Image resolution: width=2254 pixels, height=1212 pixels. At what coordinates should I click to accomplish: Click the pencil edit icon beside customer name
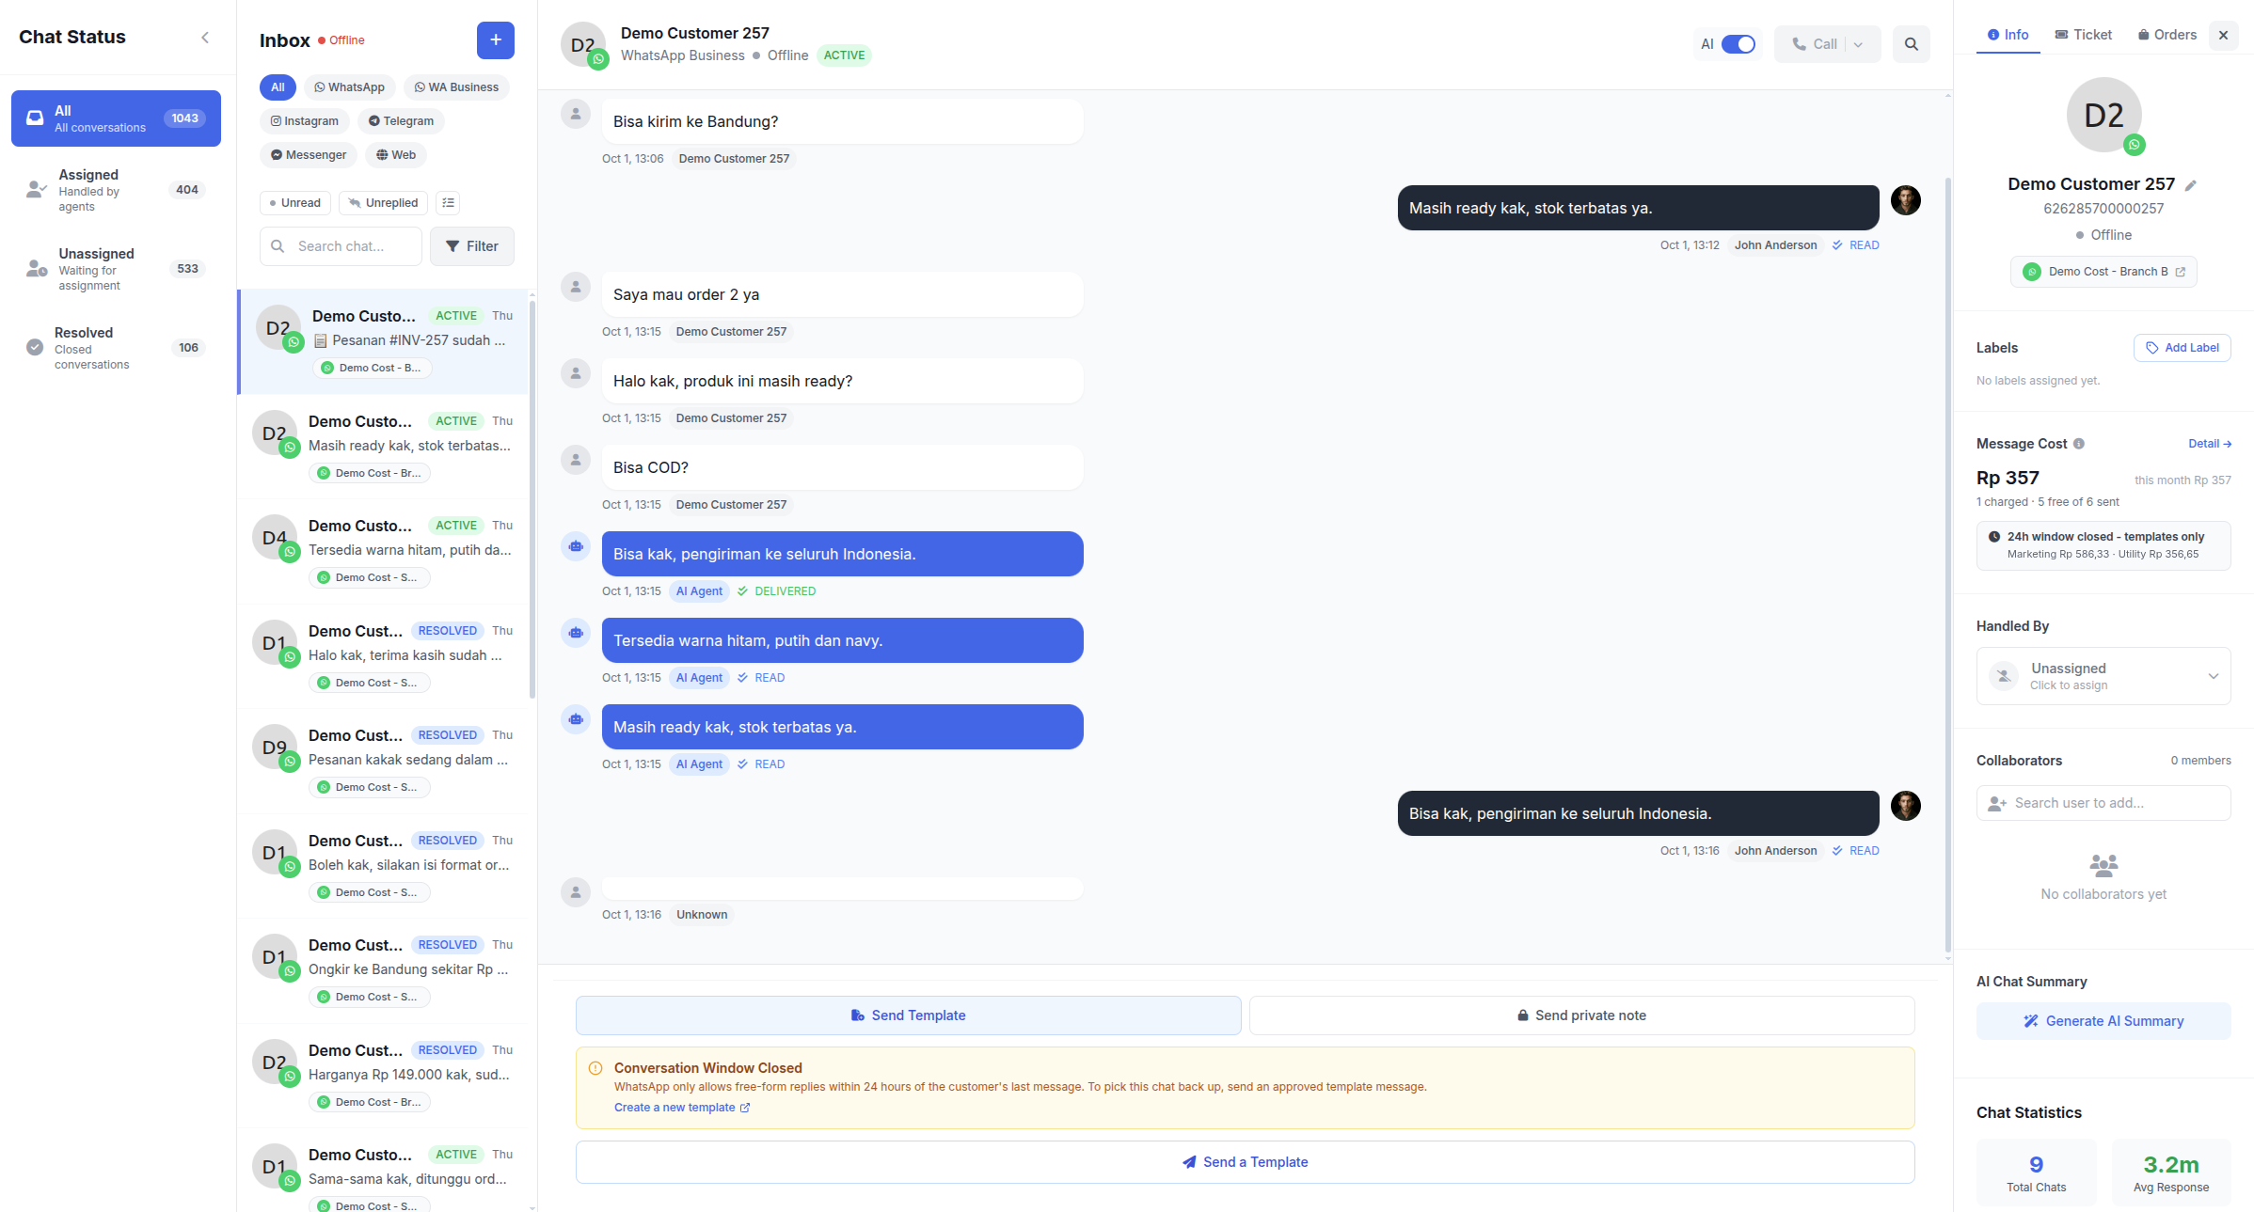click(x=2190, y=185)
